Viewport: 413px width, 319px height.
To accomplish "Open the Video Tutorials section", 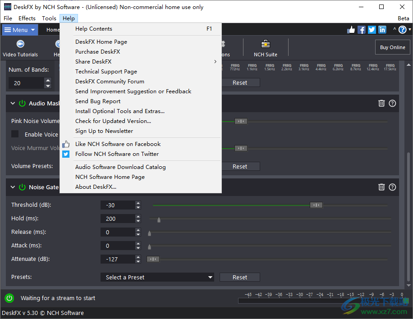I will pyautogui.click(x=20, y=47).
